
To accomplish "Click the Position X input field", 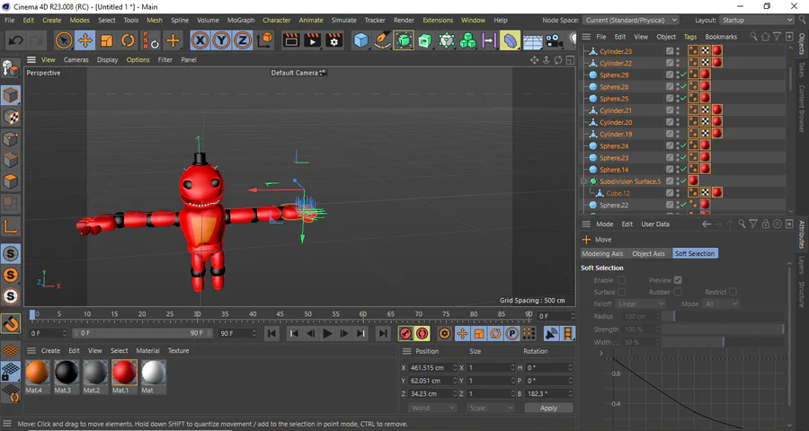I will click(431, 368).
